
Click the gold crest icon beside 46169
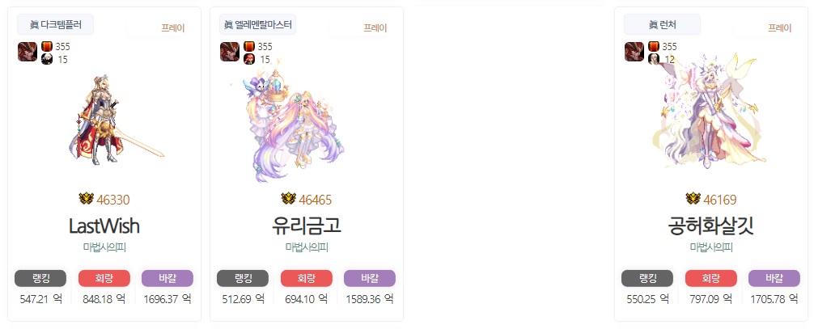tap(693, 199)
